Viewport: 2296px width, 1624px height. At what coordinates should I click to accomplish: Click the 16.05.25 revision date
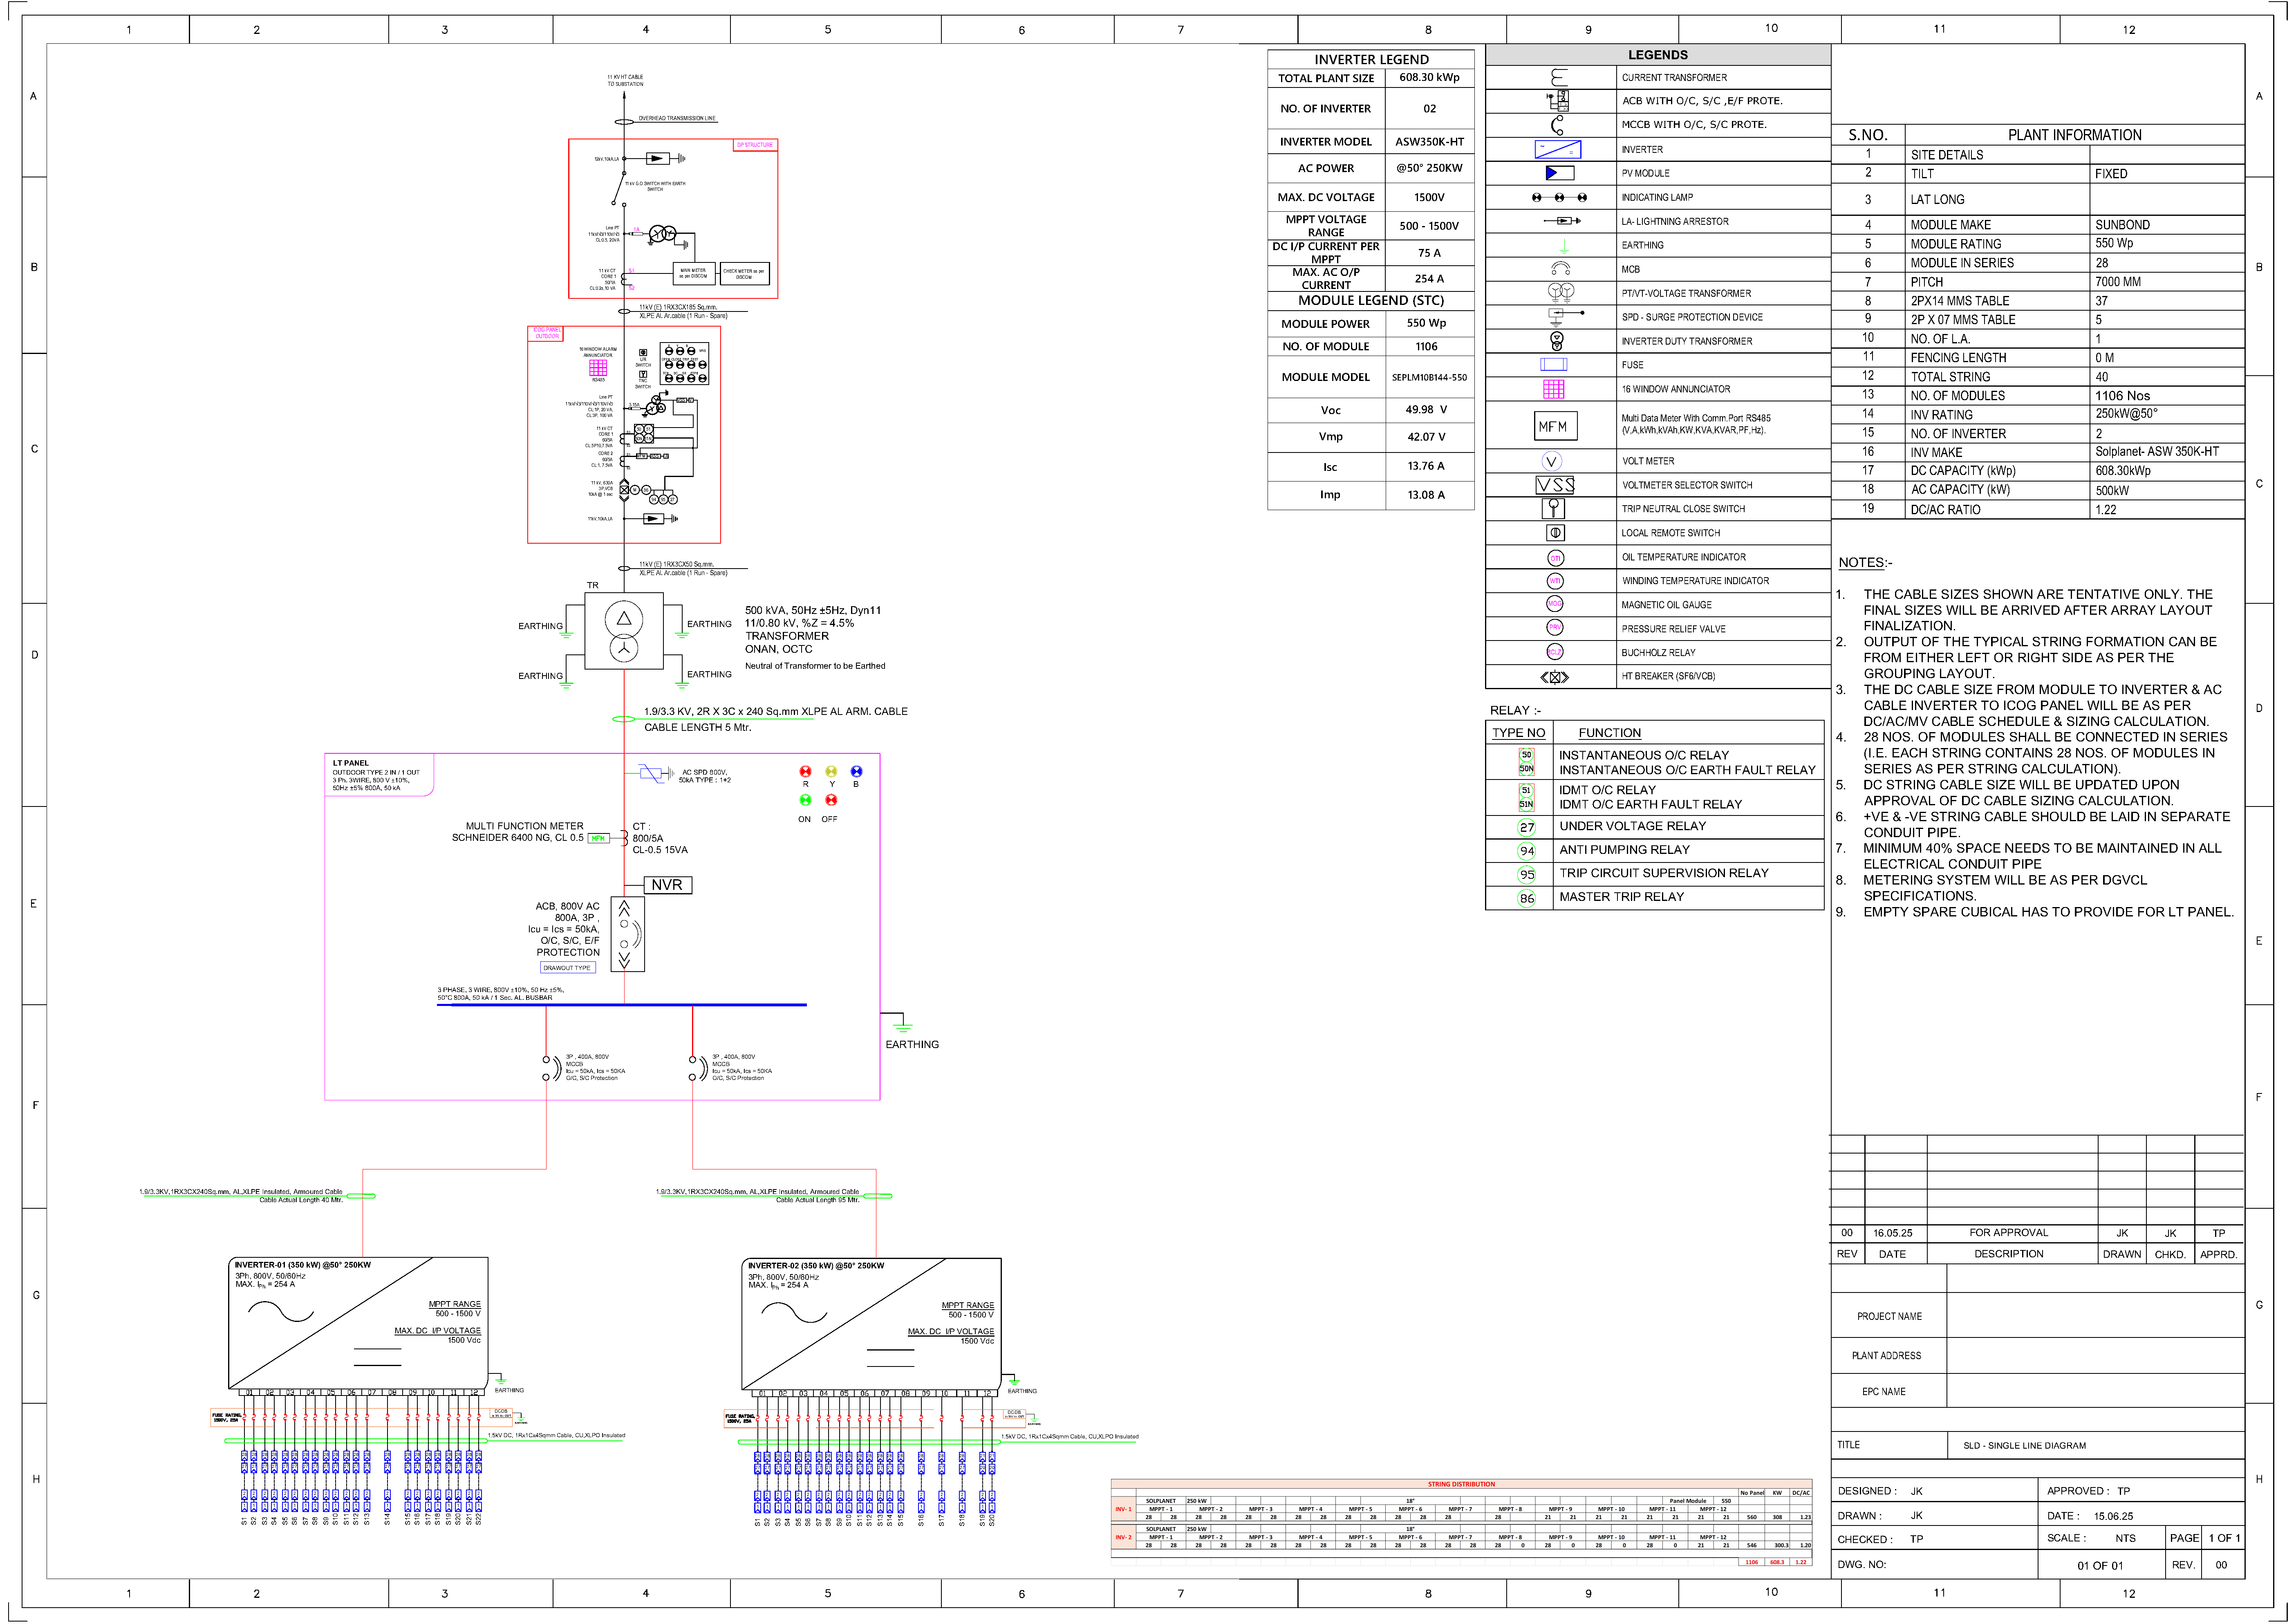pyautogui.click(x=1892, y=1233)
